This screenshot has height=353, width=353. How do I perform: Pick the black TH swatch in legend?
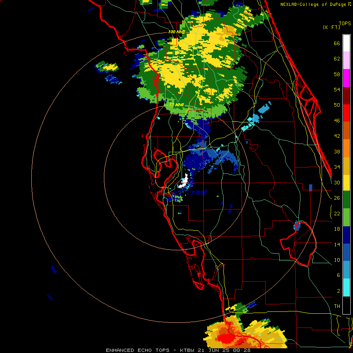[x=346, y=305]
